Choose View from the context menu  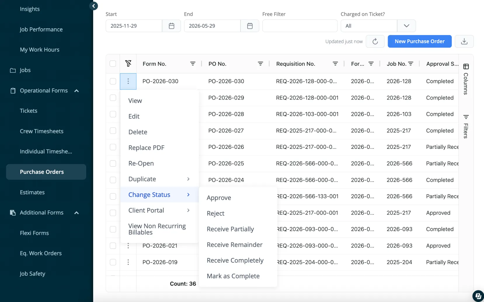point(159,101)
